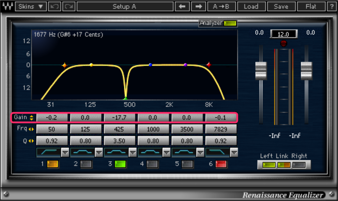Click the blue band 4 marker on graph
338x201 pixels.
(x=150, y=65)
